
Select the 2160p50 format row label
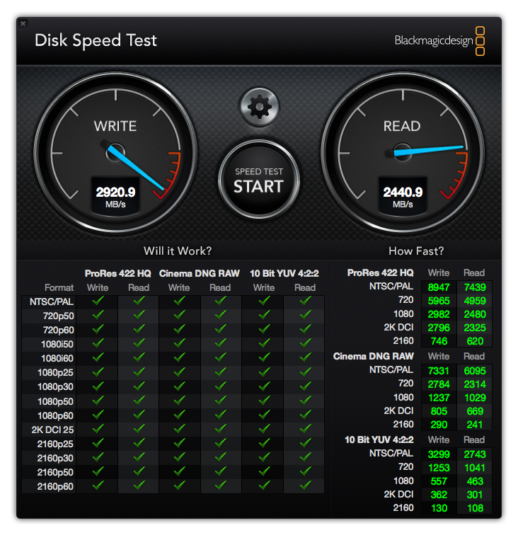tap(55, 473)
